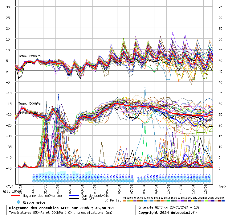Click the 75 precipitation axis value
Viewport: 228px width, 215px height.
pos(220,7)
